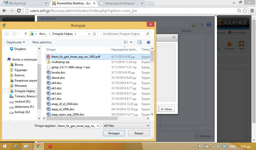The image size is (256, 150).
Task: Select Αυτός ο υπολογιστής in the tree
Action: pos(22,59)
